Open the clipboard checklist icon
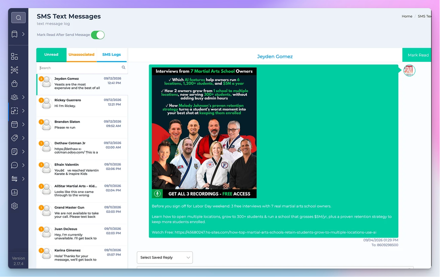The image size is (440, 277). (x=15, y=152)
